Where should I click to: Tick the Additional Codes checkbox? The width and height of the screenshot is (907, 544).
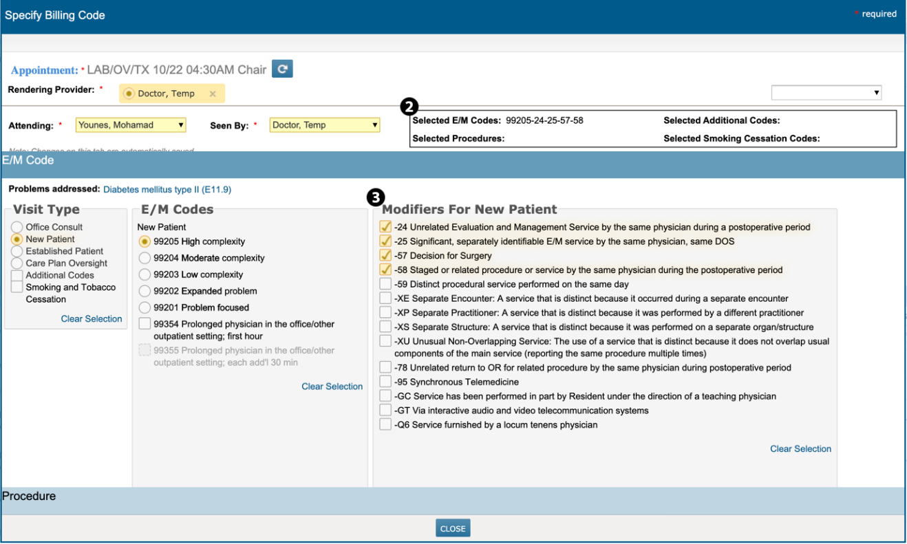pos(17,275)
